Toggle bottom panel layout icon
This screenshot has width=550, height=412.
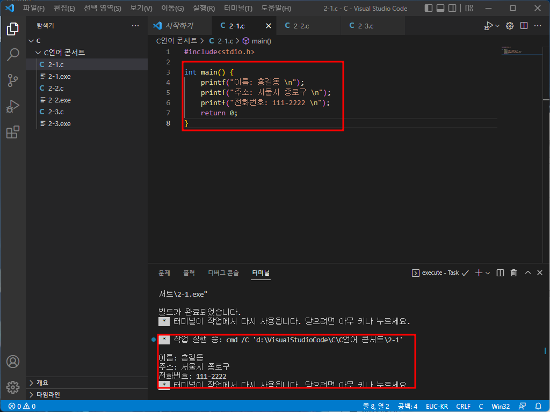(440, 8)
